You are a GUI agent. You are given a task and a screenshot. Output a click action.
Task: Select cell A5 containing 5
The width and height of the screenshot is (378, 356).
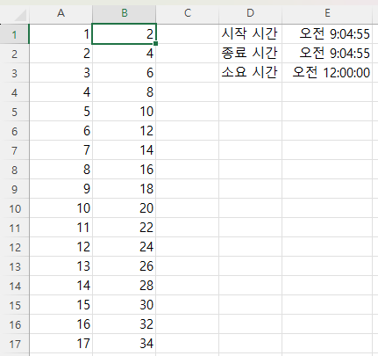pos(61,112)
